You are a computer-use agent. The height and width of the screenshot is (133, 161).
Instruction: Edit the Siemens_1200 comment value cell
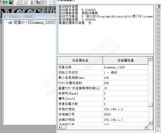(125, 67)
